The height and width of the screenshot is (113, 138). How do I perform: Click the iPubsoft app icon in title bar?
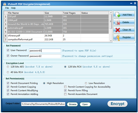(5, 4)
